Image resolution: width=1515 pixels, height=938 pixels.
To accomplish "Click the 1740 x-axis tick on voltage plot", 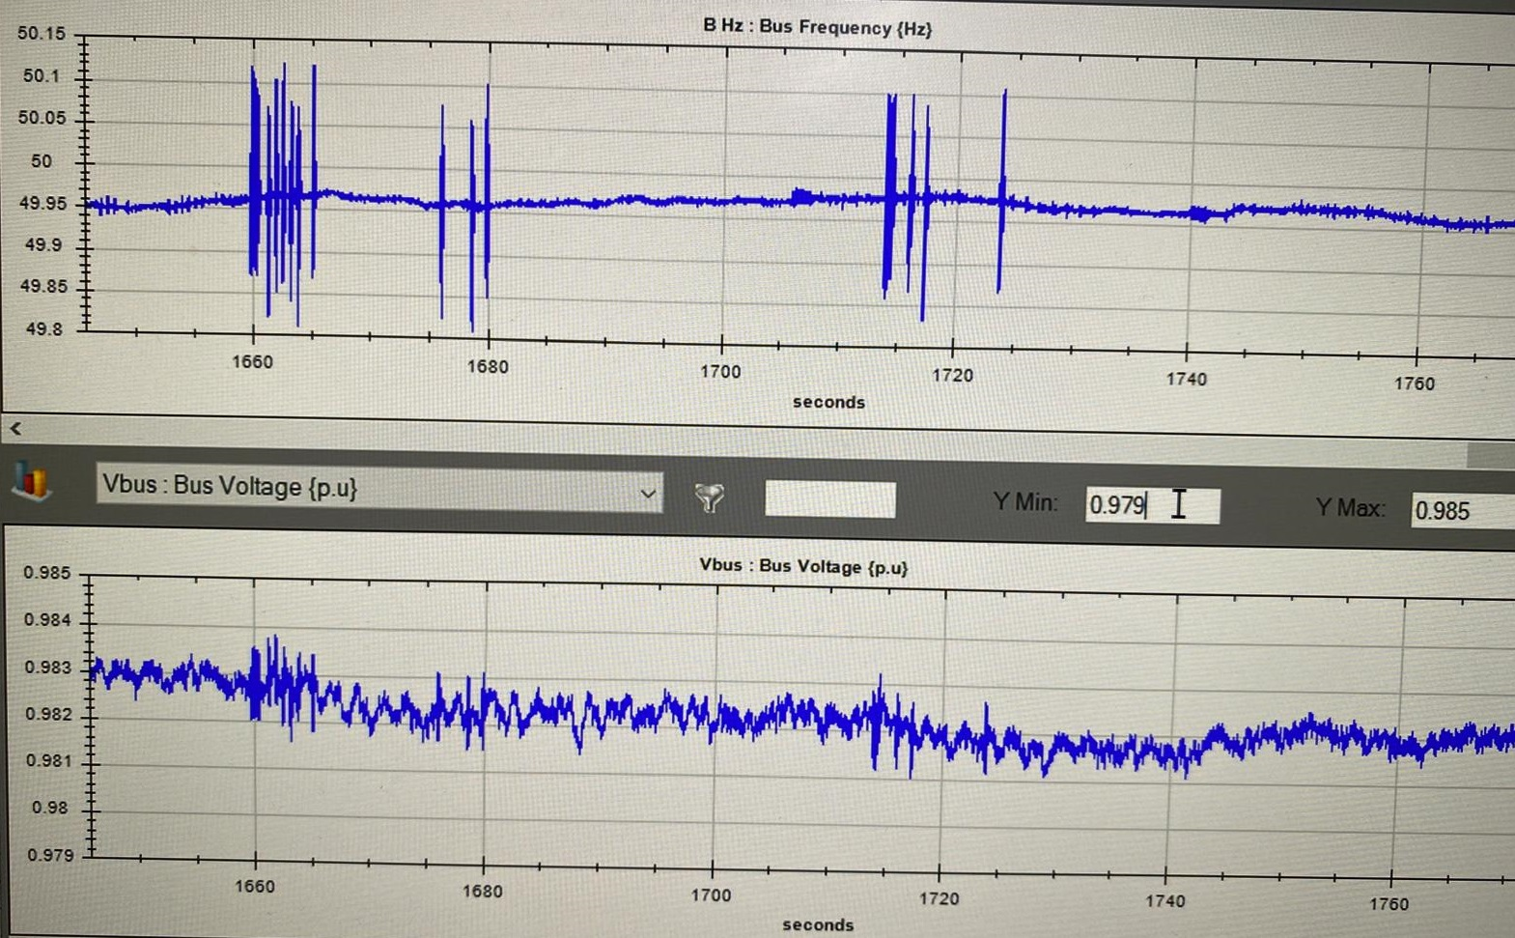I will pos(1164,900).
